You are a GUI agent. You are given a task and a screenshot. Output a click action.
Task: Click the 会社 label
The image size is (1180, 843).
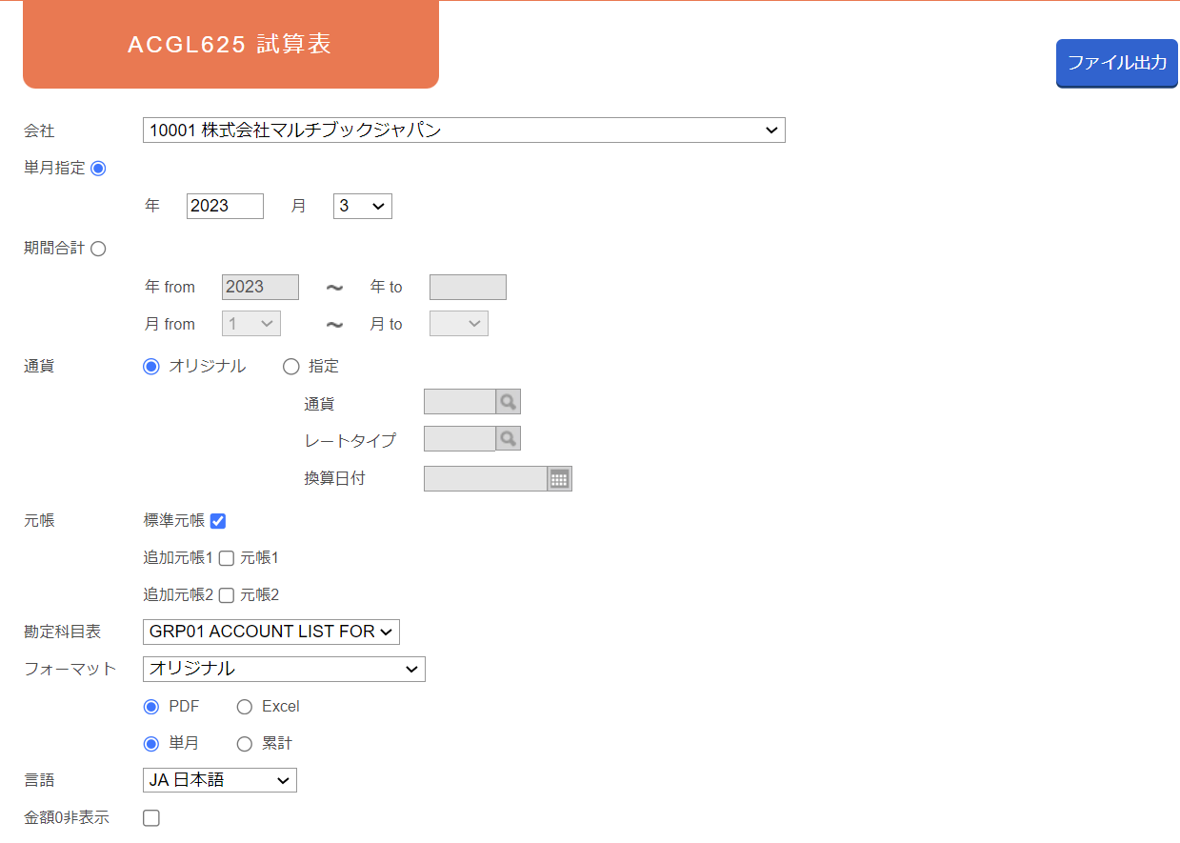point(39,130)
